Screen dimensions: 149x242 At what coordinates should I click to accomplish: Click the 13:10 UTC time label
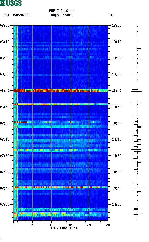tap(116, 42)
